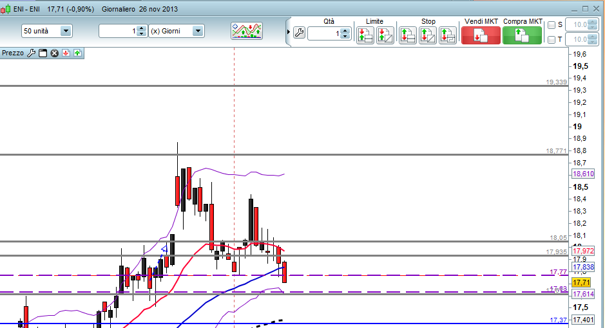Open the 50 unità dropdown
Viewport: 605px width, 328px height.
[66, 31]
